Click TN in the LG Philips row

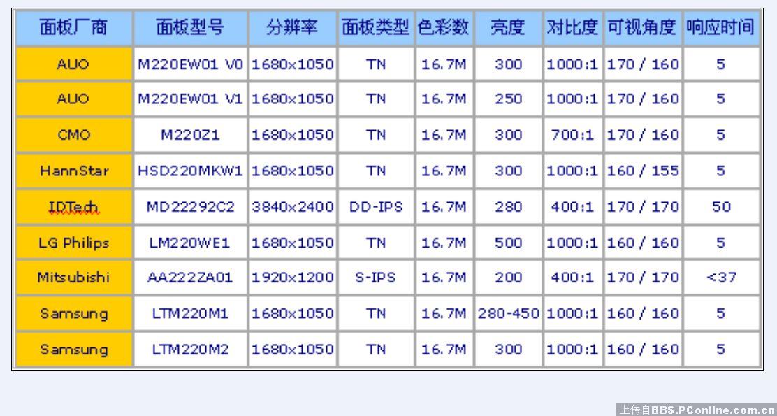click(x=376, y=243)
